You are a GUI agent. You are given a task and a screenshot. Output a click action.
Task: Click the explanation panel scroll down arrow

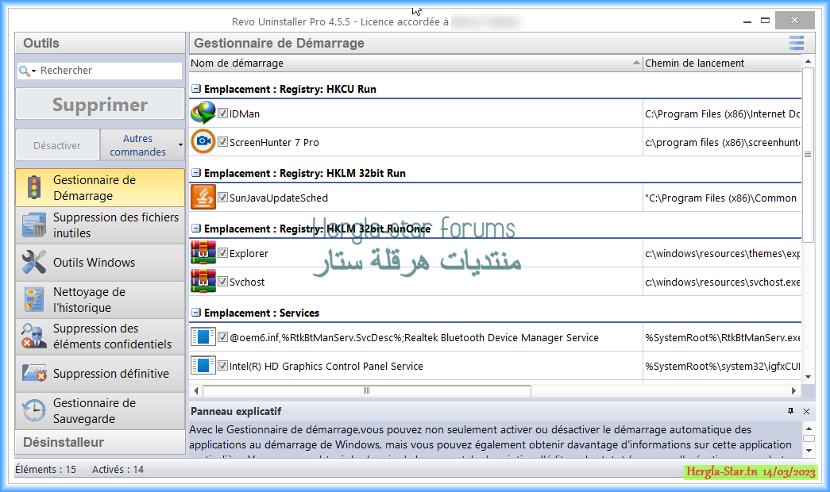[809, 451]
